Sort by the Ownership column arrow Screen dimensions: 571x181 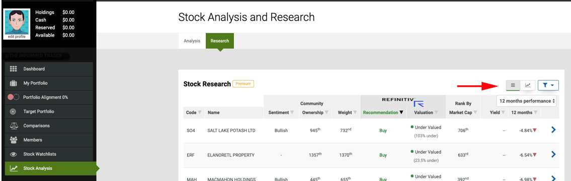[x=327, y=113]
